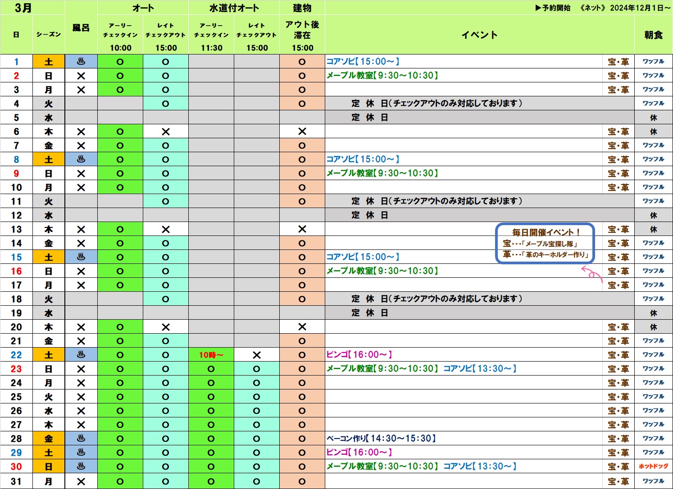
Task: Click the circle under auto early check-in on March 3
Action: 120,90
